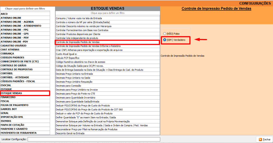
Task: Select Desconto Geral na Entrada setting
Action: pos(108,133)
